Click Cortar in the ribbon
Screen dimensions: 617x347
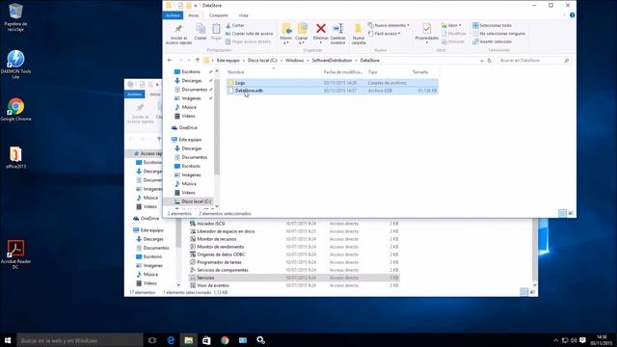[235, 25]
